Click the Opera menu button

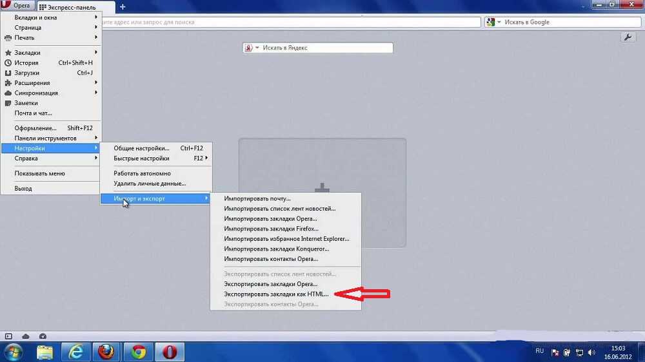[x=17, y=6]
